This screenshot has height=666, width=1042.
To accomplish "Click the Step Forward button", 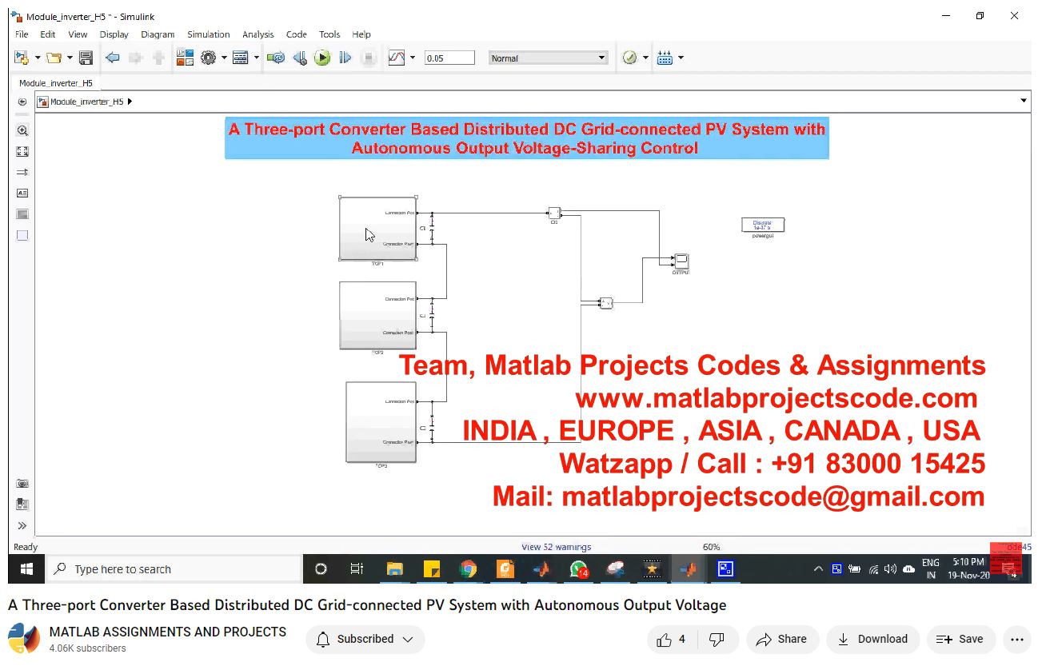I will coord(345,58).
